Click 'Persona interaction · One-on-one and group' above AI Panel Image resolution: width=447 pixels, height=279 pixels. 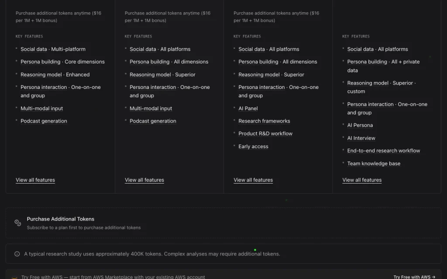tap(279, 92)
